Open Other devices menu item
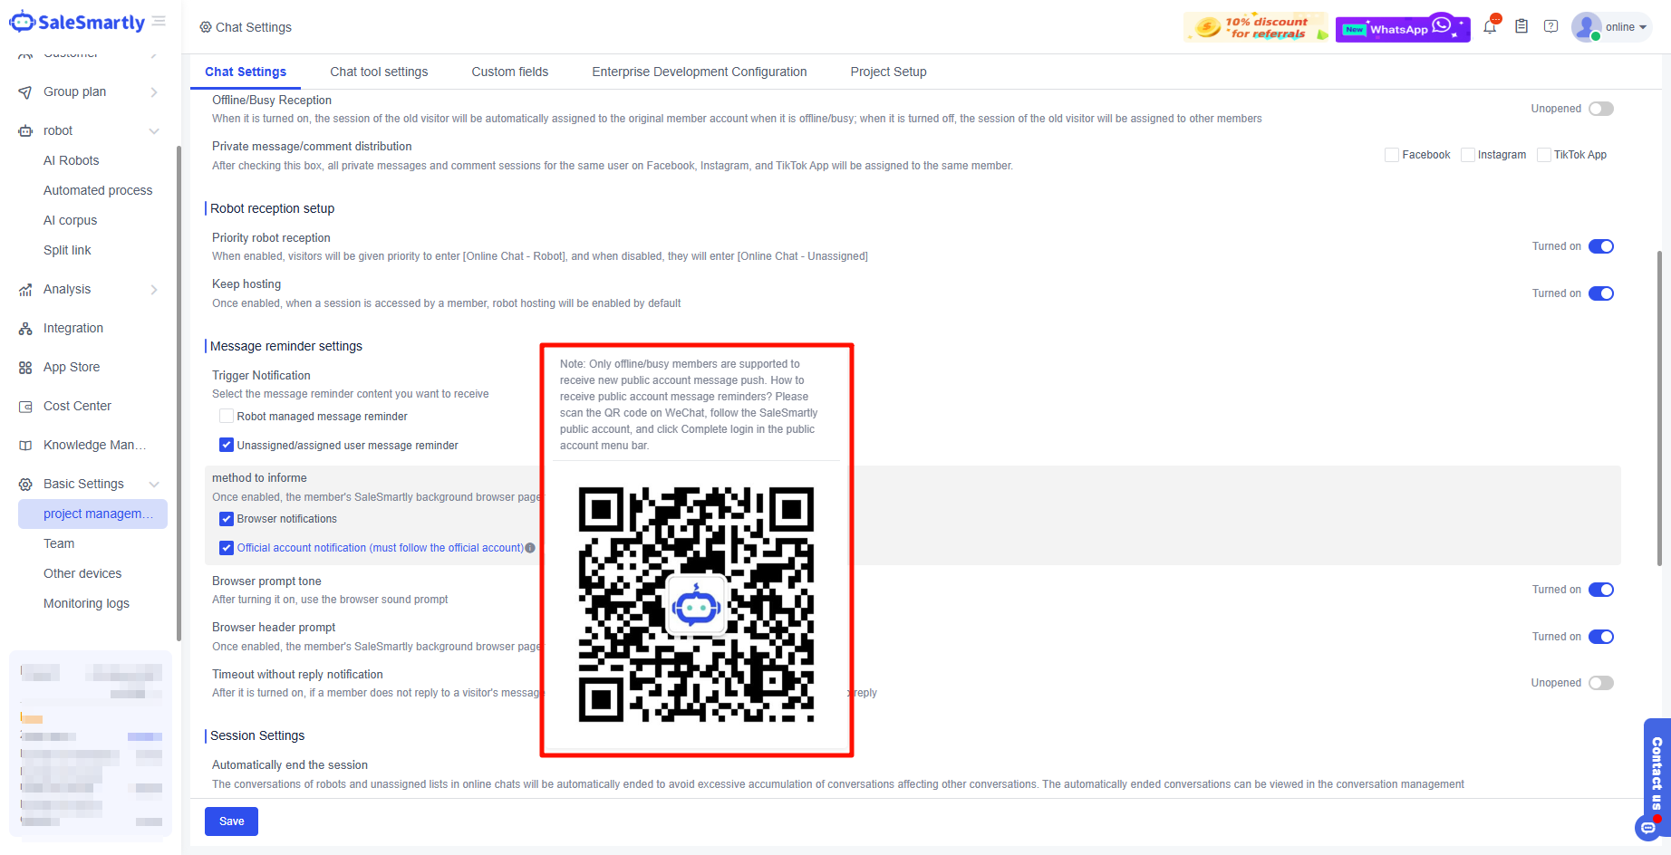This screenshot has height=855, width=1671. (82, 573)
